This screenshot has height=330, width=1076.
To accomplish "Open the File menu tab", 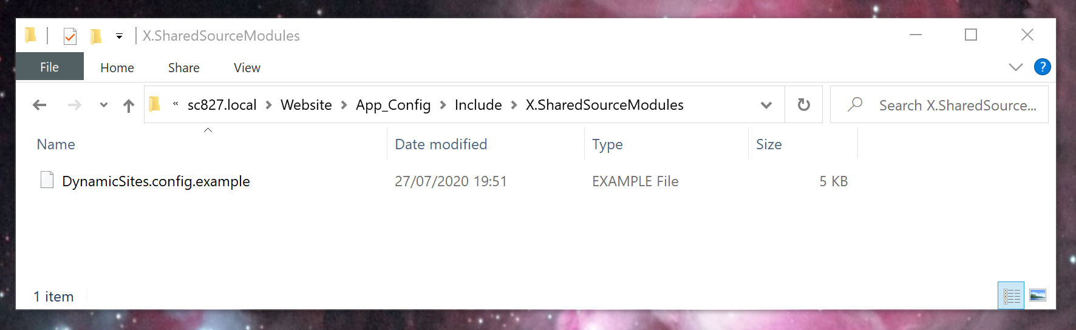I will (50, 67).
